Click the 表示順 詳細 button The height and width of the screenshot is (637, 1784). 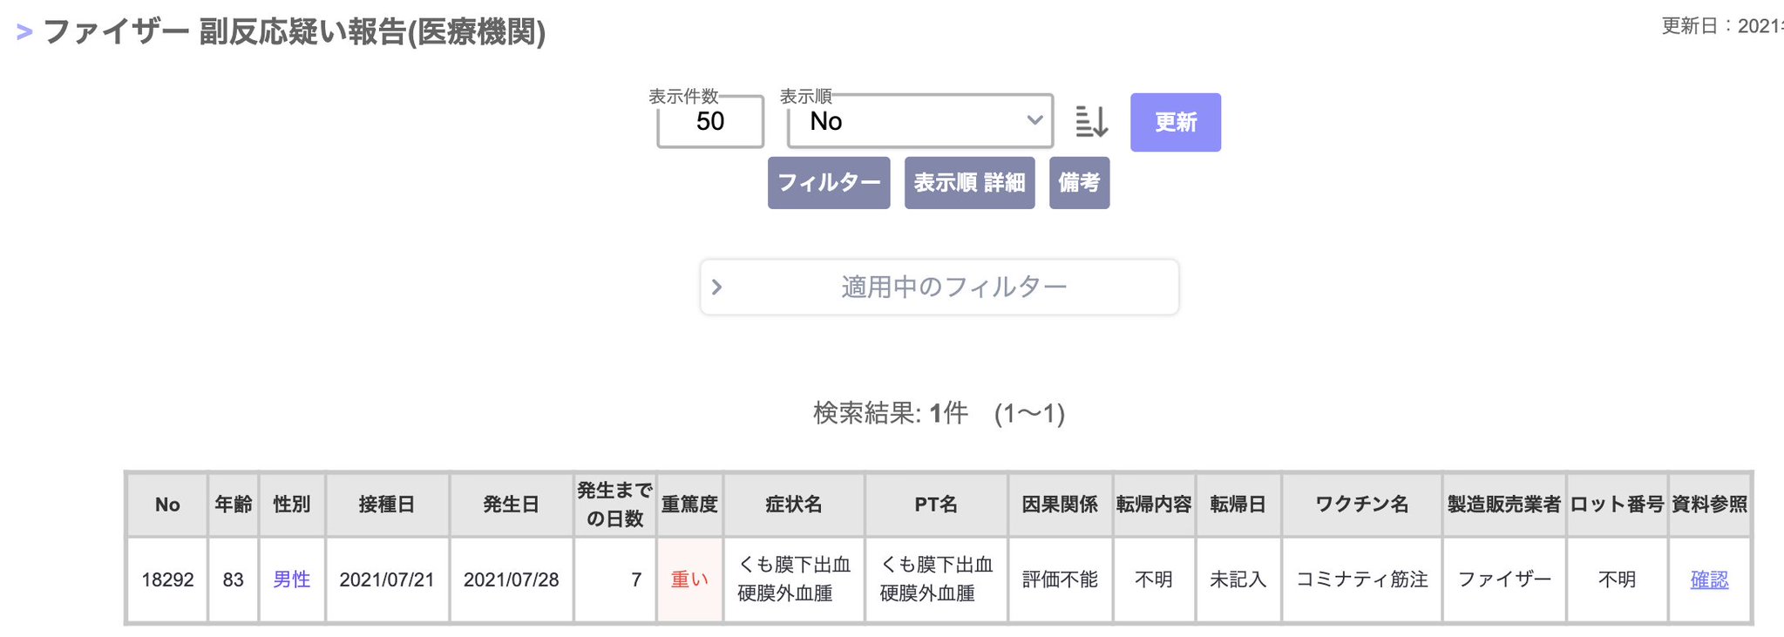click(969, 183)
